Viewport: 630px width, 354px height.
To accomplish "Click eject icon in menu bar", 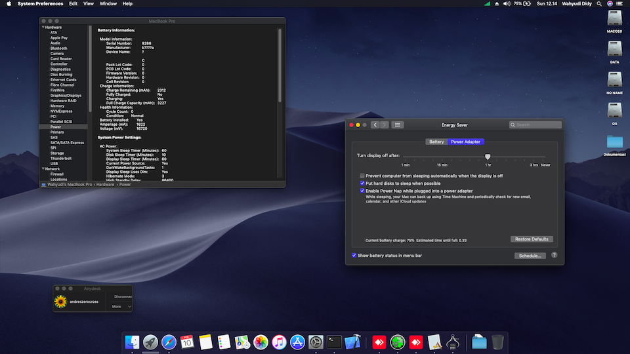I will click(497, 4).
